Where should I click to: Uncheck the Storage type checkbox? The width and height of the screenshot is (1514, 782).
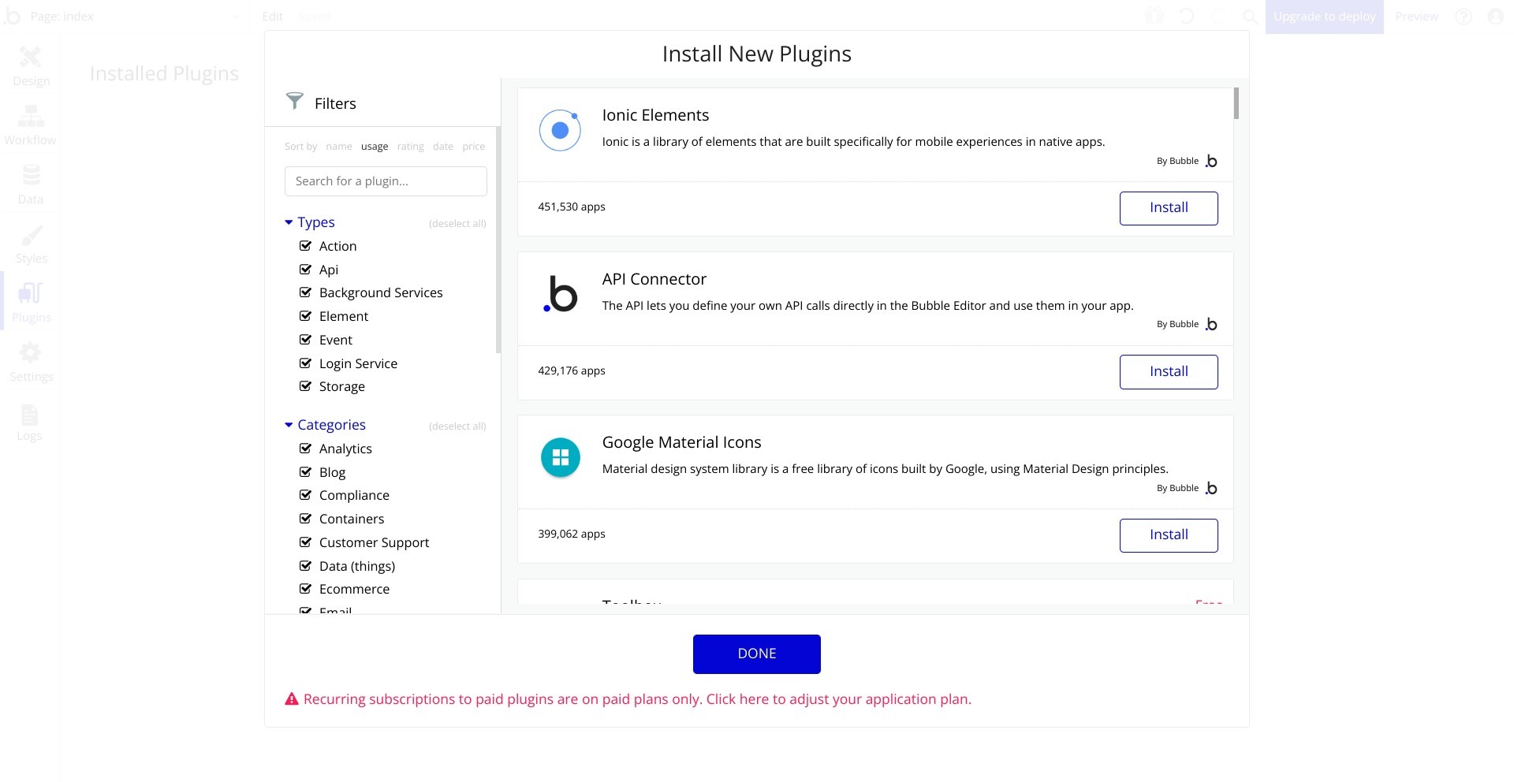305,386
